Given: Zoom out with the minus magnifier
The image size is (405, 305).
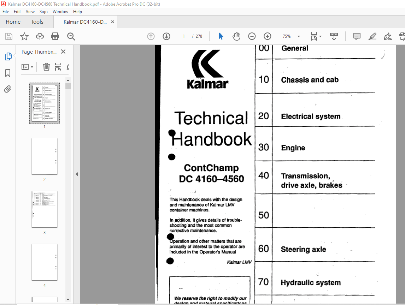Looking at the screenshot, I should pos(252,36).
